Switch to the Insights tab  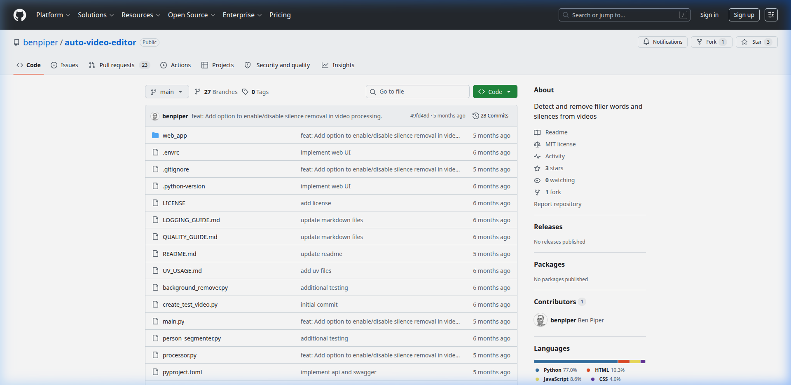coord(338,65)
